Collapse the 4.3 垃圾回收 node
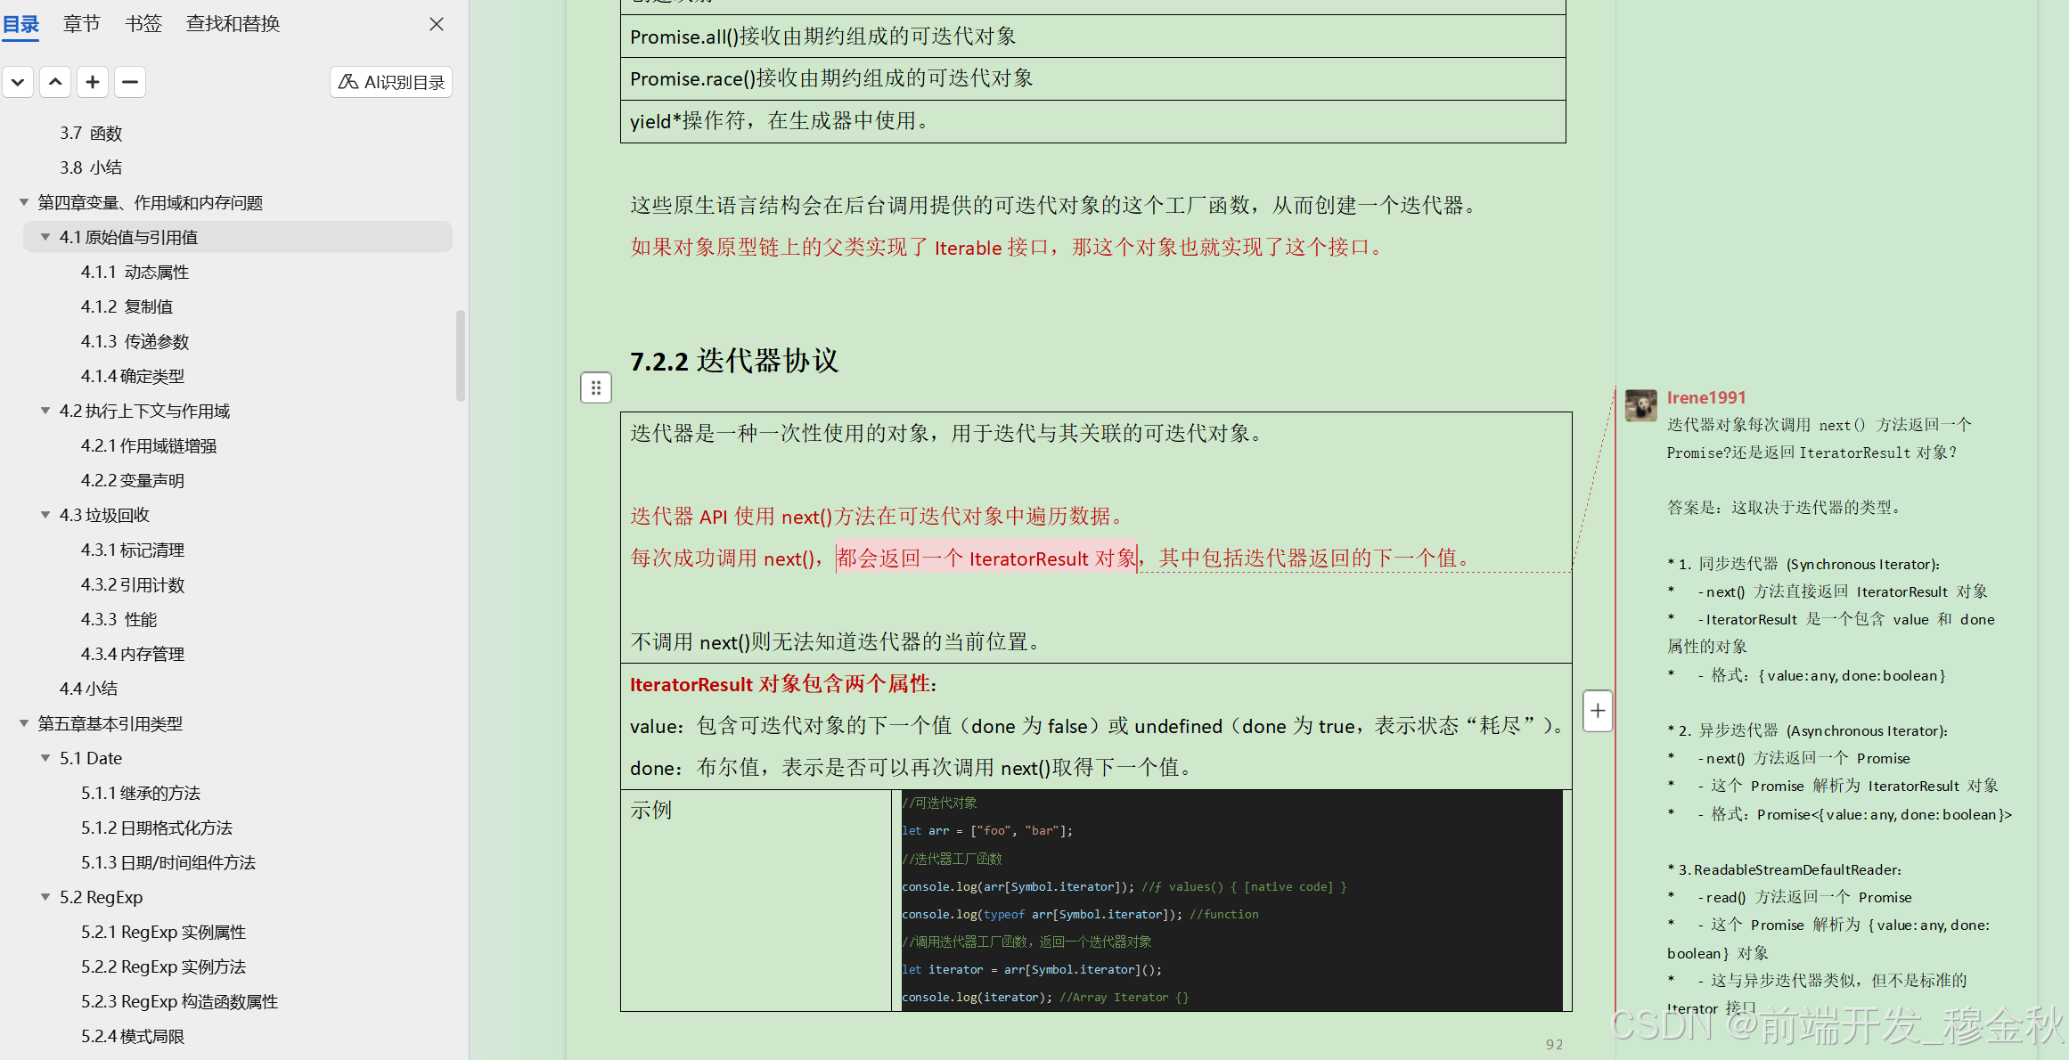The width and height of the screenshot is (2069, 1060). pyautogui.click(x=45, y=515)
